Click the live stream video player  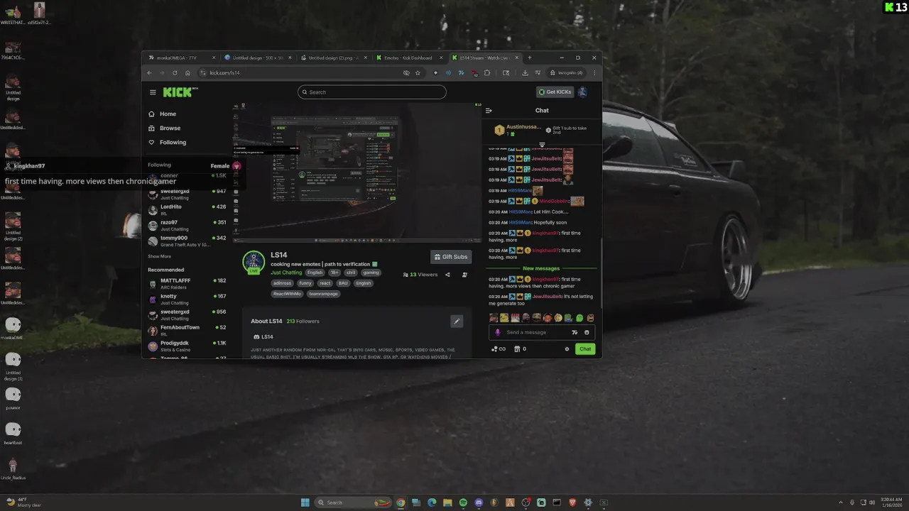point(357,172)
